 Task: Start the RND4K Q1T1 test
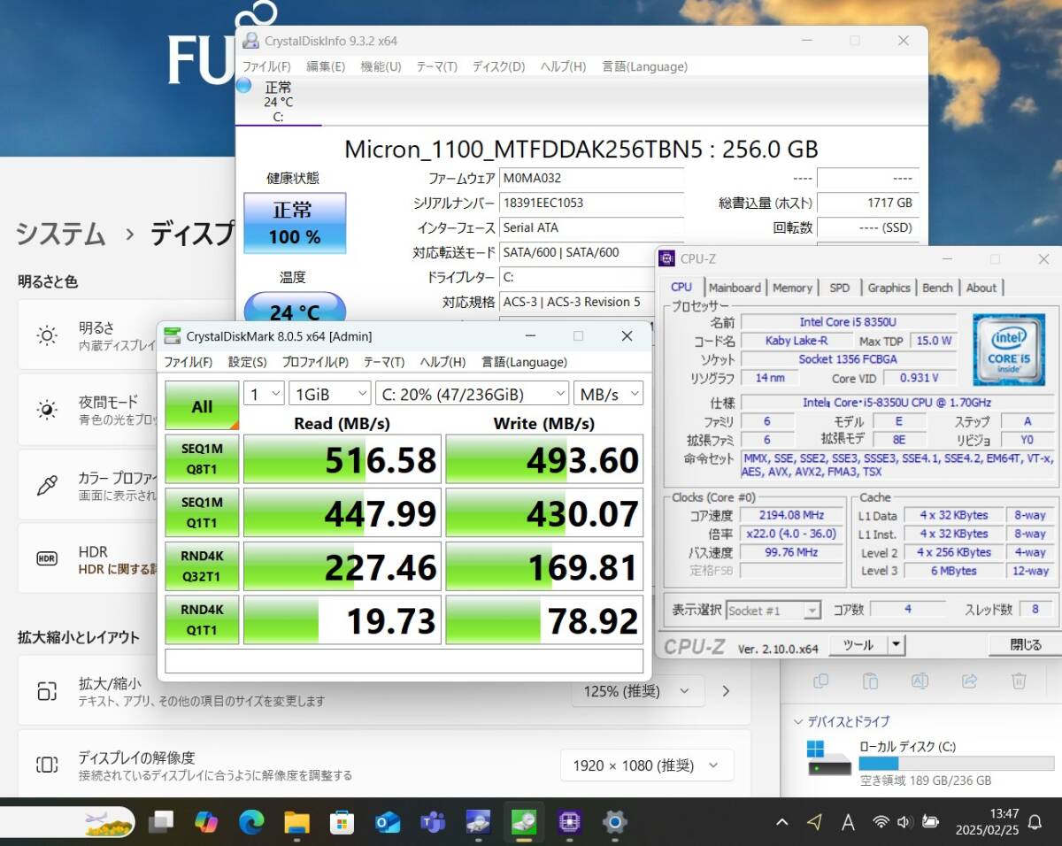pyautogui.click(x=202, y=619)
